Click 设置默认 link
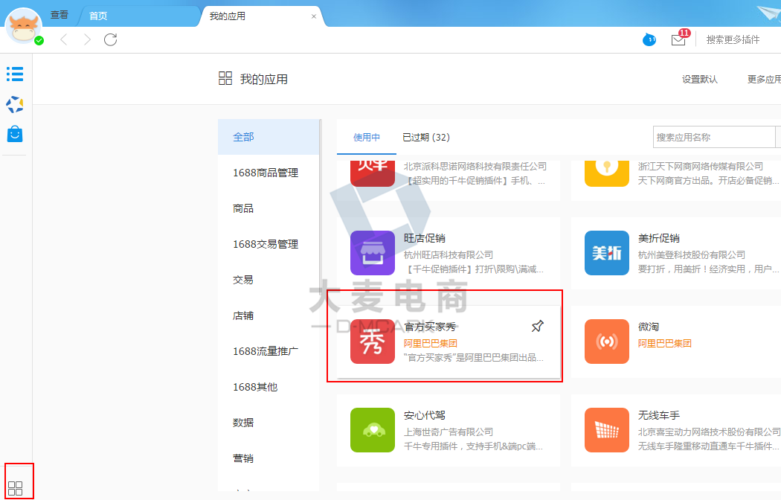Image resolution: width=781 pixels, height=500 pixels. coord(699,79)
